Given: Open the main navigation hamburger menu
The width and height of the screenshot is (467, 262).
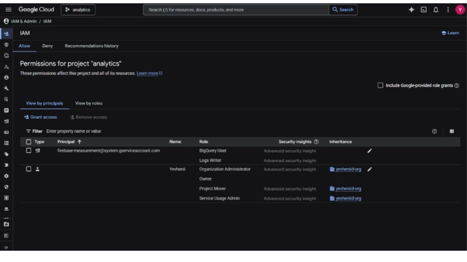Looking at the screenshot, I should click(8, 10).
